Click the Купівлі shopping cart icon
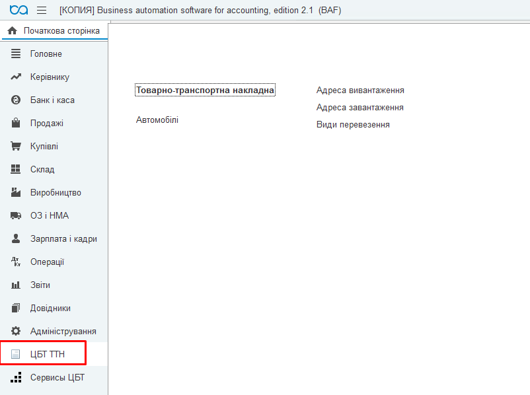This screenshot has height=395, width=530. pos(17,147)
